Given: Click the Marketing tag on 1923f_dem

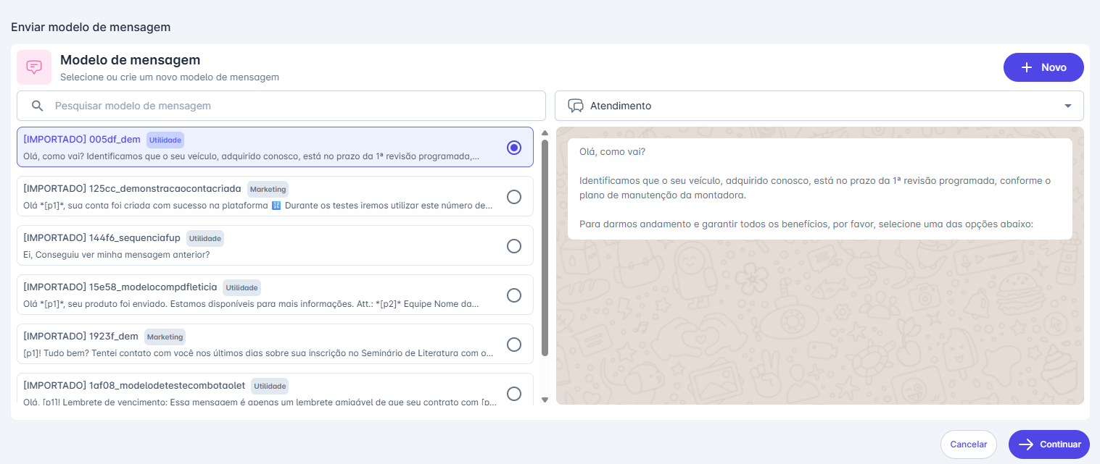Looking at the screenshot, I should [x=165, y=337].
